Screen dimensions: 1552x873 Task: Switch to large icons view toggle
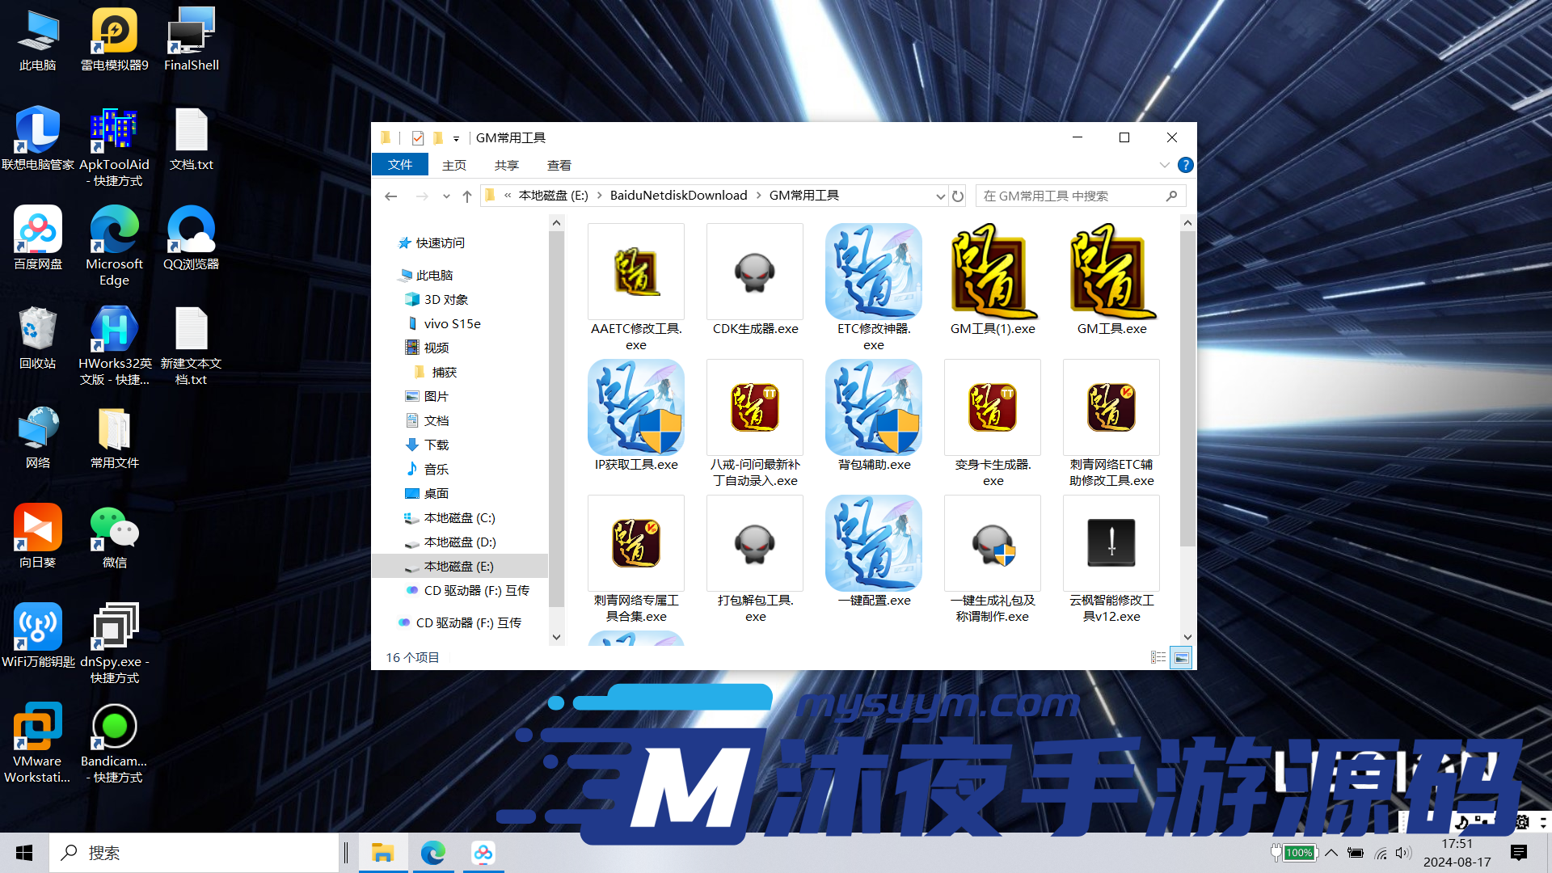click(1181, 658)
